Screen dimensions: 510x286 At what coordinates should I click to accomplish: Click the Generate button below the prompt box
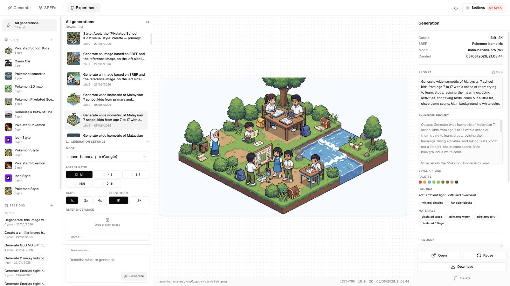pos(134,276)
